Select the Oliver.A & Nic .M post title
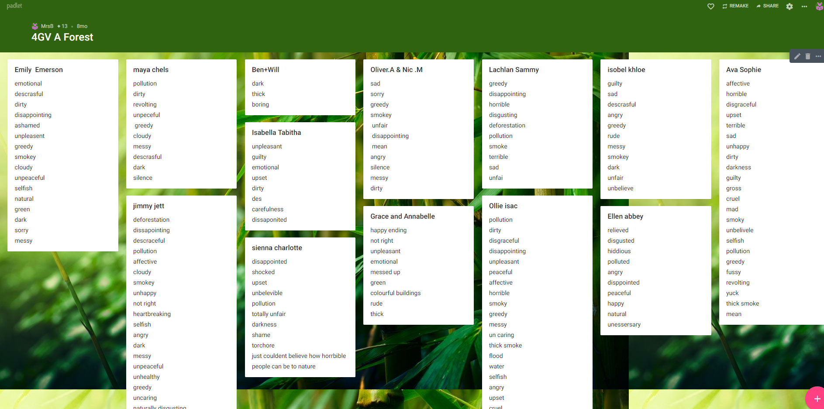 click(x=396, y=70)
